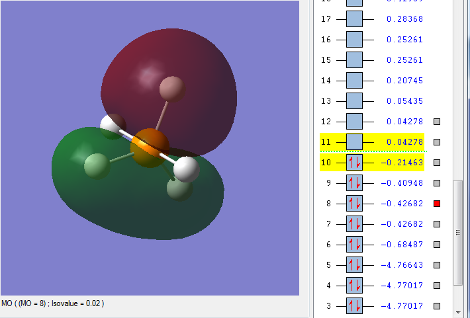Select occupied orbital box 10 (HOMO)
This screenshot has height=318, width=470.
354,163
